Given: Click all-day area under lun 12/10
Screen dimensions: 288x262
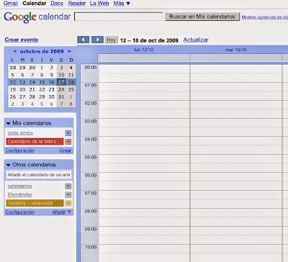Looking at the screenshot, I should [x=144, y=58].
